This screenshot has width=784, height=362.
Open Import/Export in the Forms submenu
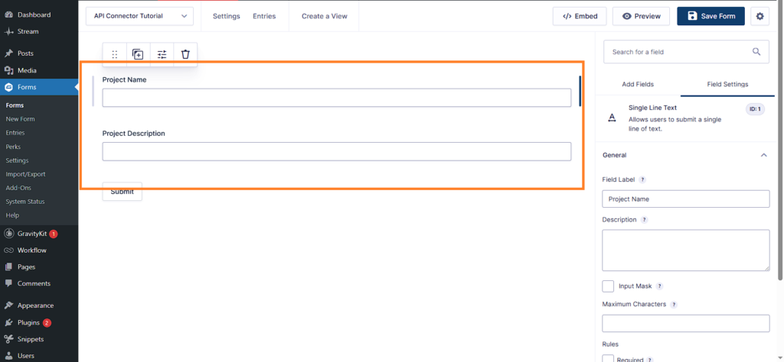[x=25, y=174]
